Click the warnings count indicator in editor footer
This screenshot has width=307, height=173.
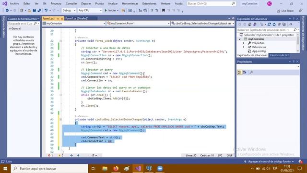pyautogui.click(x=61, y=155)
